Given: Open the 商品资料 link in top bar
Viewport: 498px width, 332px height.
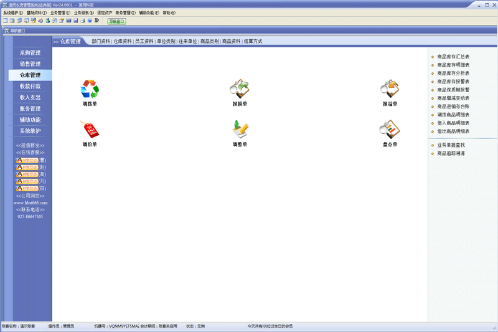Looking at the screenshot, I should tap(231, 41).
